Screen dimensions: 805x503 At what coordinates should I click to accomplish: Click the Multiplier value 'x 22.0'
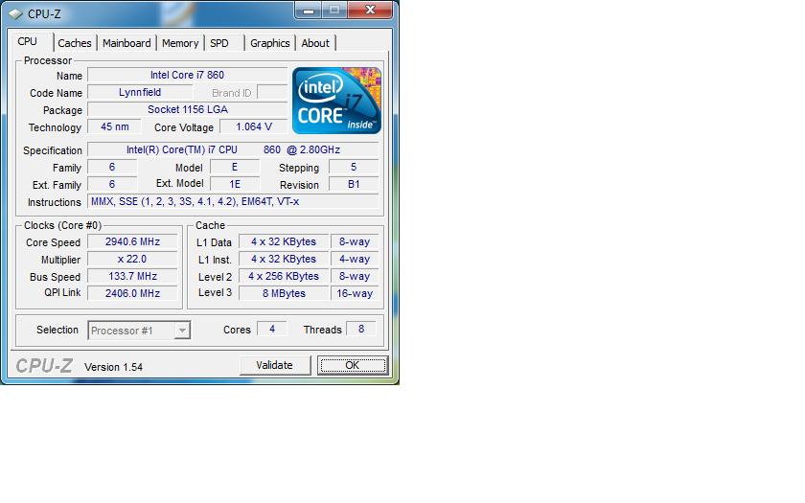click(132, 260)
